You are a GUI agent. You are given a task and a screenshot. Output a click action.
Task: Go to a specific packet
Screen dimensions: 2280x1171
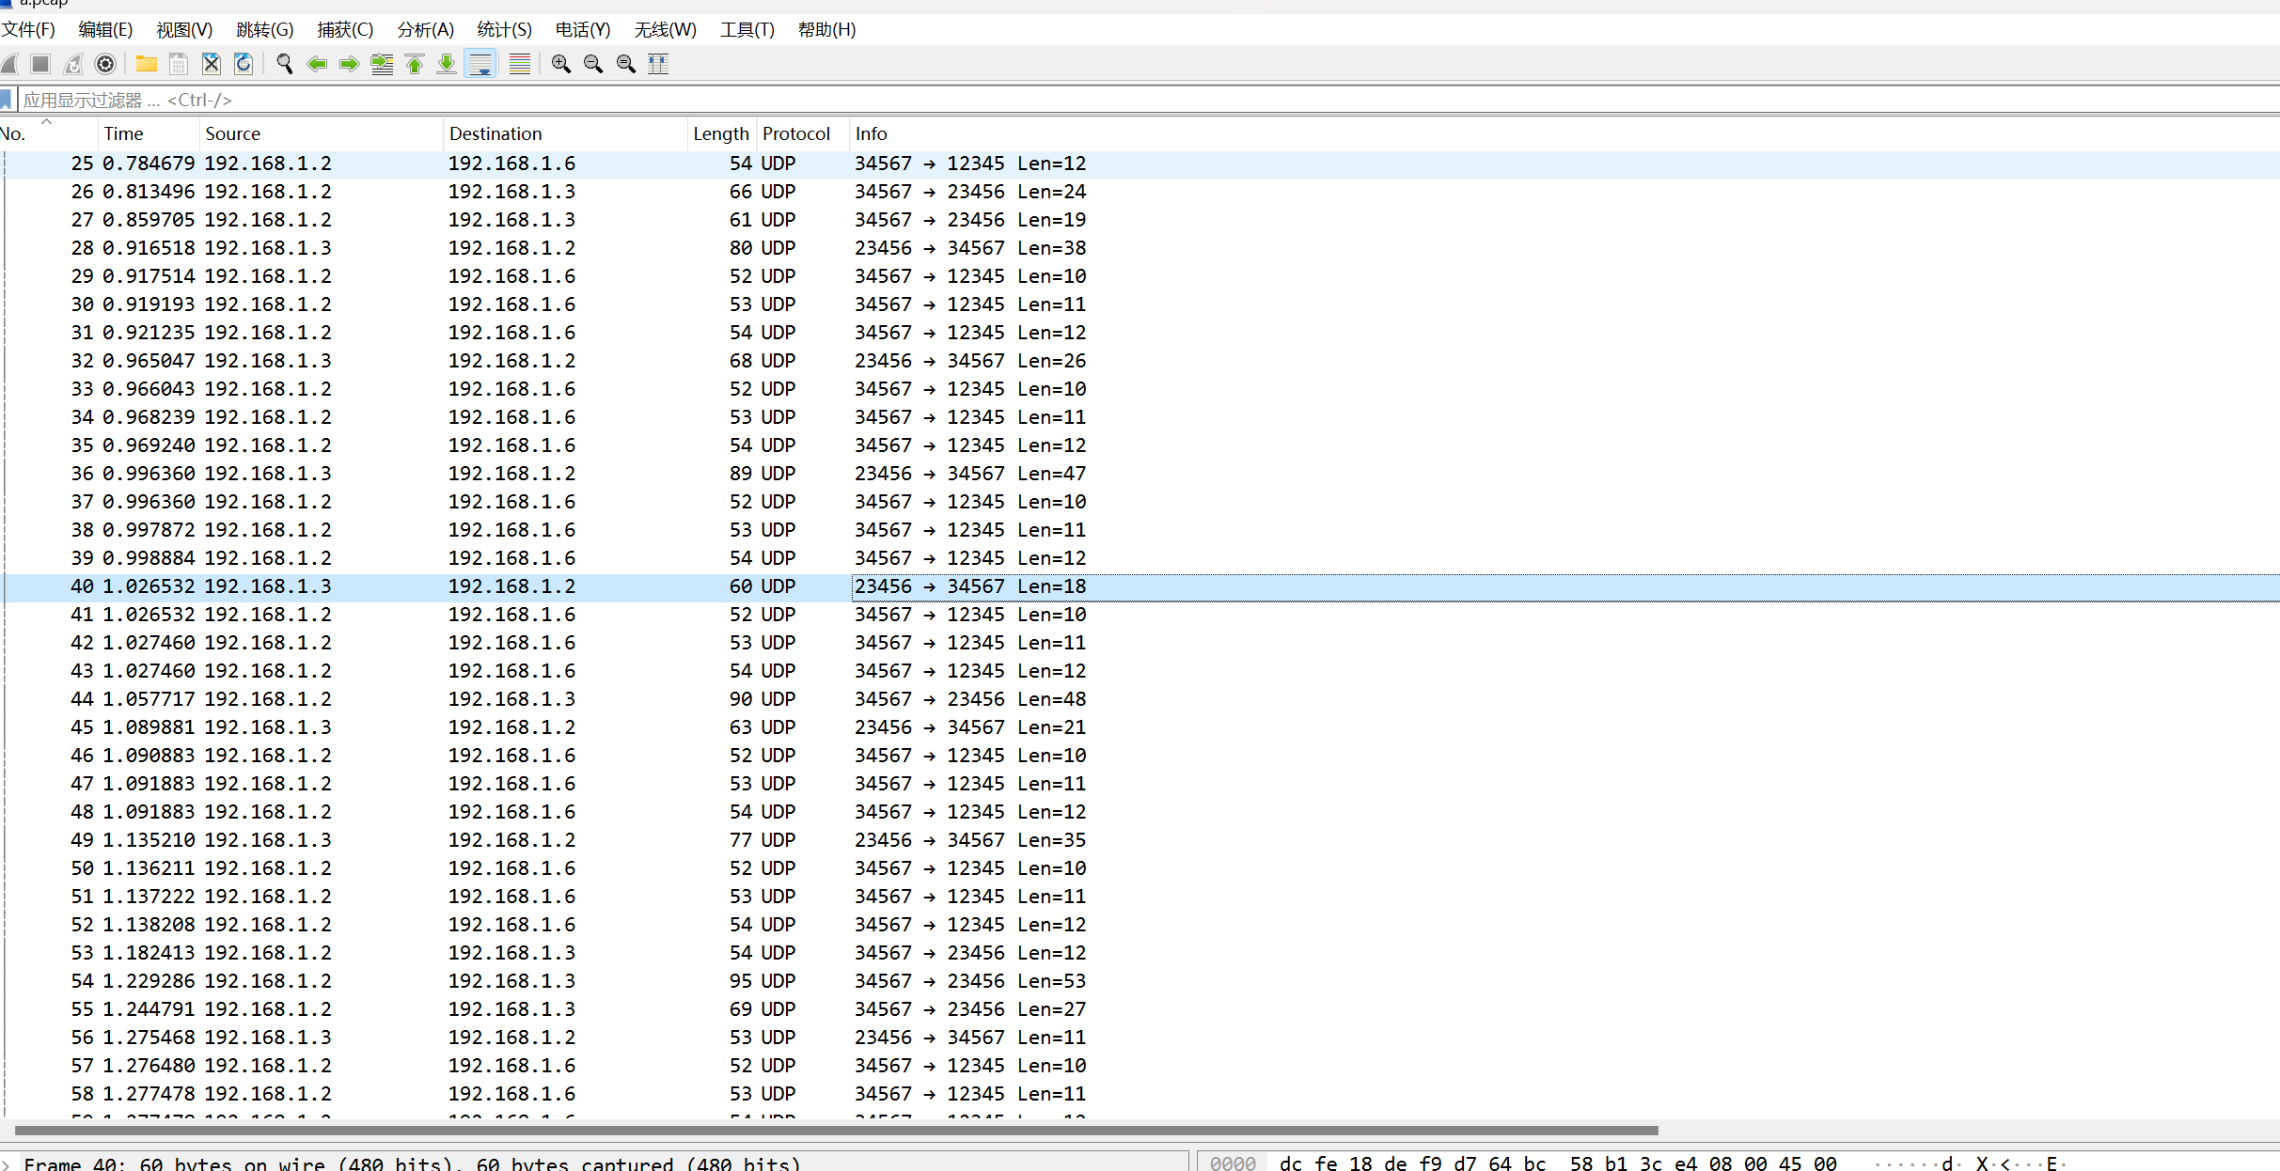382,64
